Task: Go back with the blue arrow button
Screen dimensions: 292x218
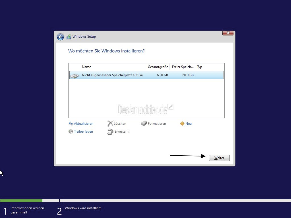Action: click(60, 37)
